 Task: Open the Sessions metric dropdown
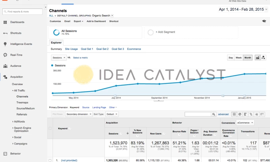coord(59,58)
